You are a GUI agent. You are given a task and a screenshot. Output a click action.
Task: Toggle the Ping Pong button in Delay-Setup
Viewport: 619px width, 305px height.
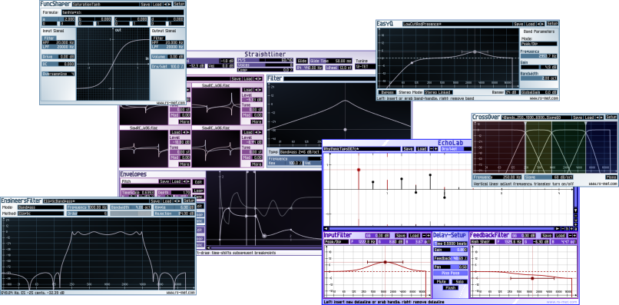point(450,273)
